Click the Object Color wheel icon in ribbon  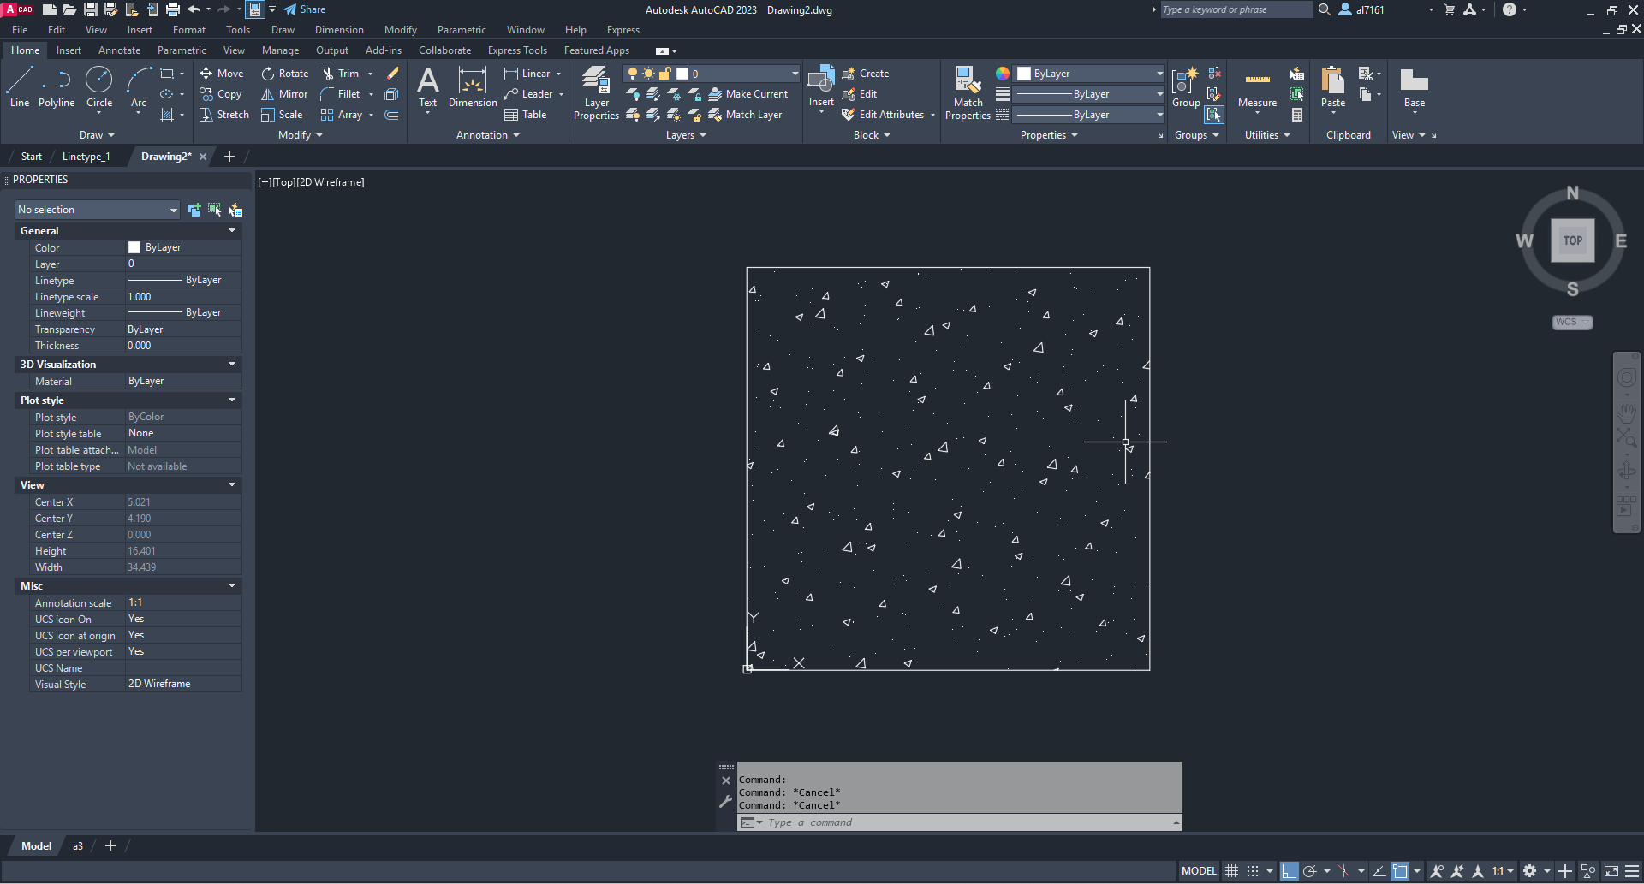tap(1003, 74)
